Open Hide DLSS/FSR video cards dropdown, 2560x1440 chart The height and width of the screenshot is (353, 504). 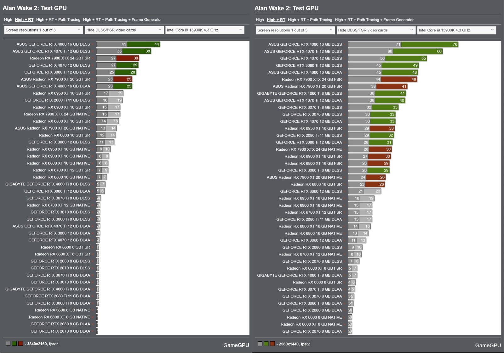coord(376,30)
